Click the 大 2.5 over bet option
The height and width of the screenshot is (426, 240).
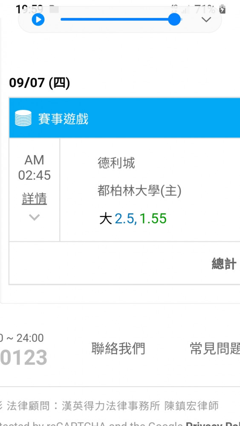coord(118,219)
